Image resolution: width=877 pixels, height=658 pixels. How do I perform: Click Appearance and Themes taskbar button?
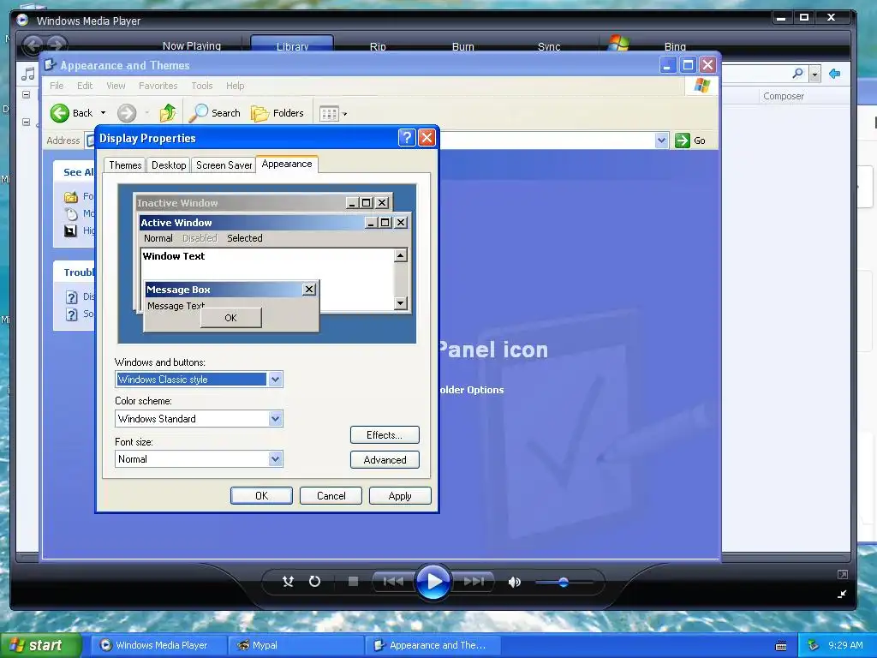[433, 645]
